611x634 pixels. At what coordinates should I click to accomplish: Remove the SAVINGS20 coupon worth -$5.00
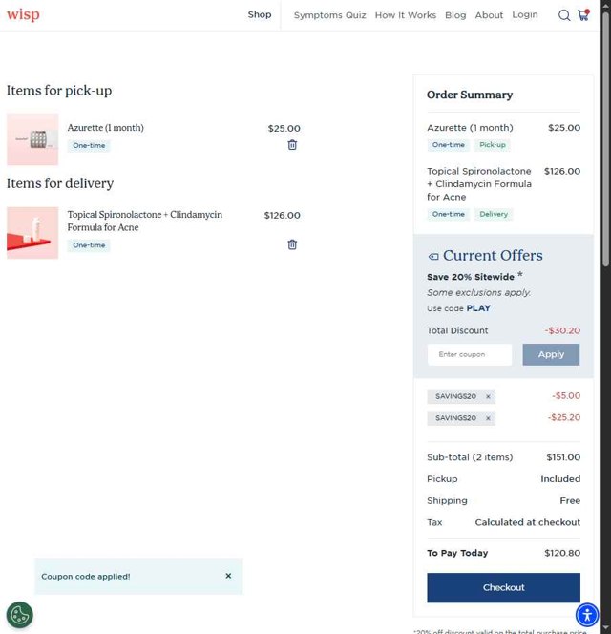coord(488,396)
